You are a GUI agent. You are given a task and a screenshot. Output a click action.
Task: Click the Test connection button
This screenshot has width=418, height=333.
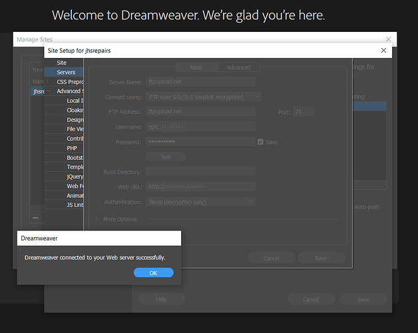pos(166,157)
